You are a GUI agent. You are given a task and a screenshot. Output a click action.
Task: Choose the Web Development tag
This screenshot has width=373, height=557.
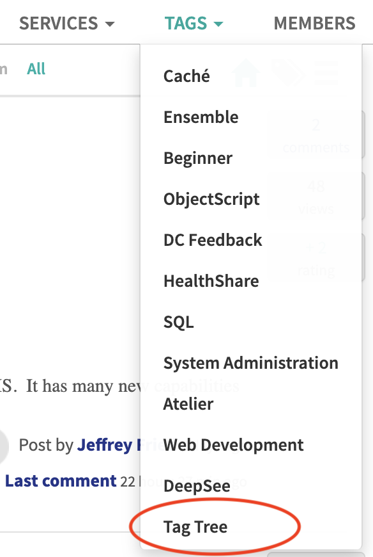pyautogui.click(x=233, y=445)
